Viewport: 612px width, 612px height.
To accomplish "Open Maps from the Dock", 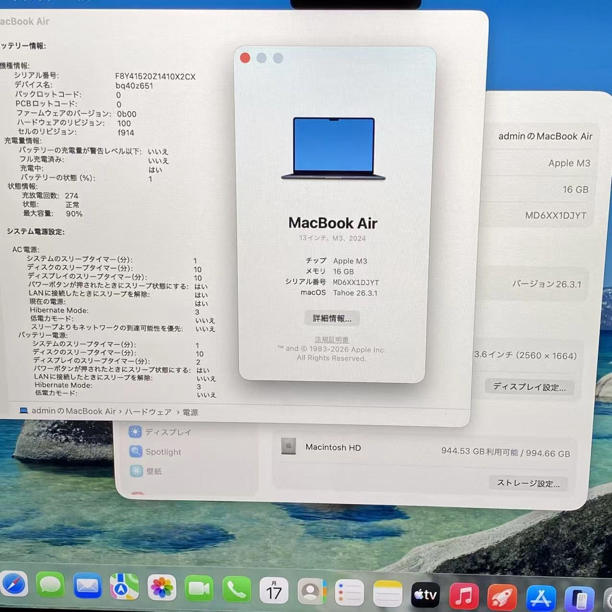I will coord(125,587).
